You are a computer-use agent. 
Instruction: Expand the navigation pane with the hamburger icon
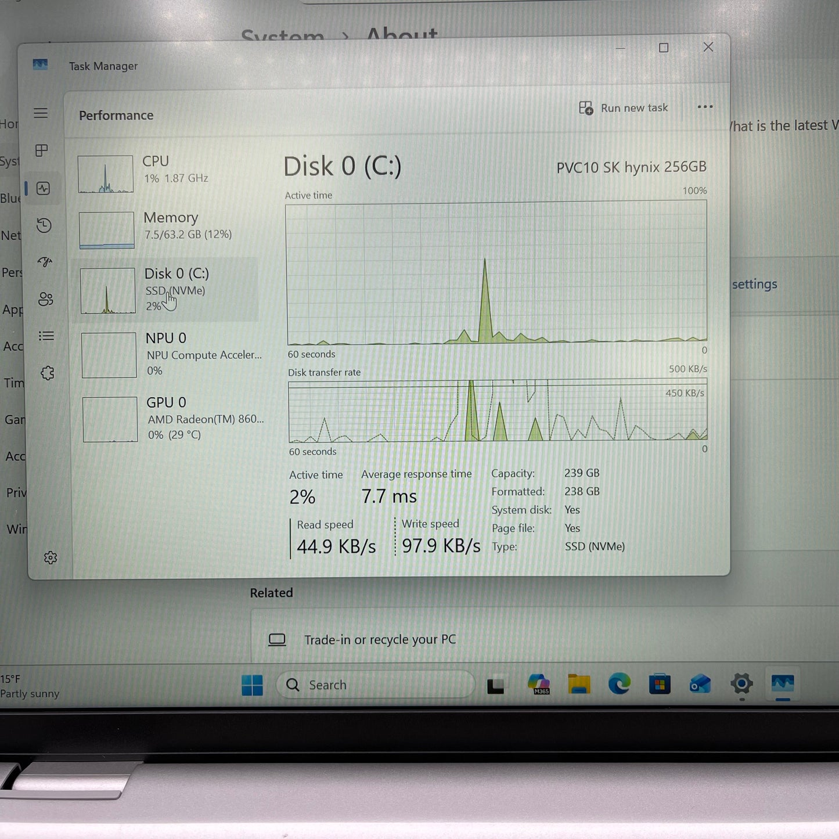[x=41, y=113]
